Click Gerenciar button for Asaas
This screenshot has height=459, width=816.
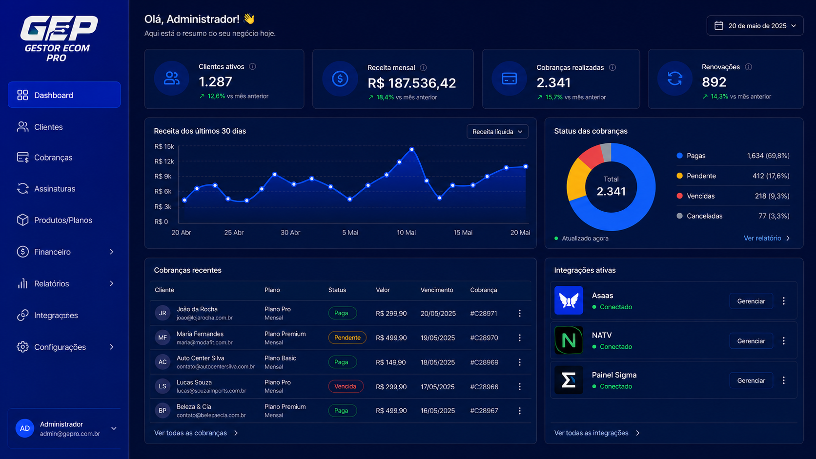tap(751, 301)
